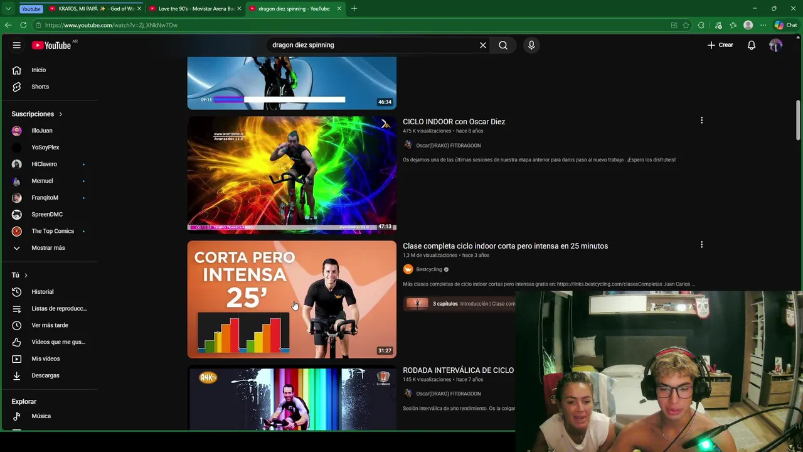Reload the page
Screen dimensions: 803x452
pyautogui.click(x=23, y=25)
